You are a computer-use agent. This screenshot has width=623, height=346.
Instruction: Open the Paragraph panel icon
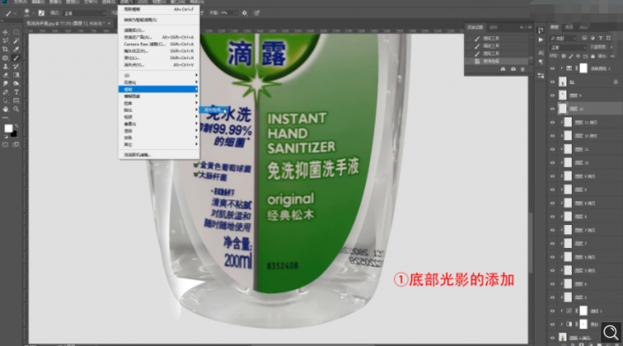tap(540, 62)
